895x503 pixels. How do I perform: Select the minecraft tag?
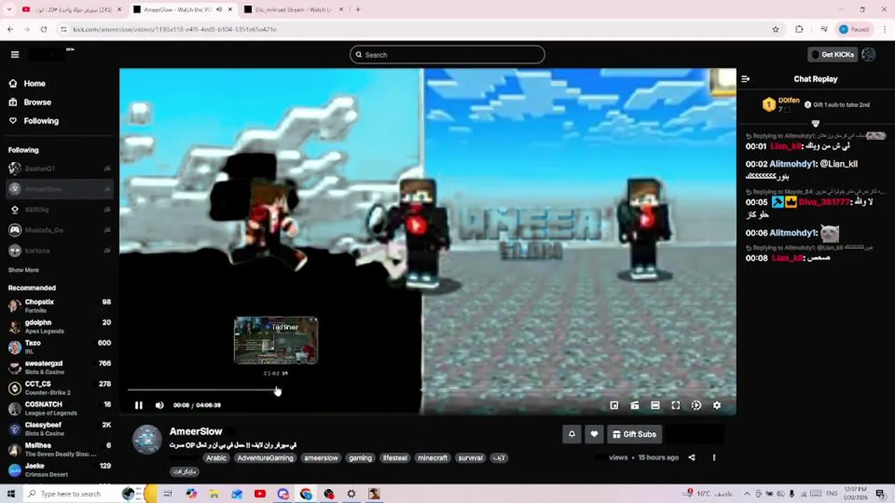[x=432, y=458]
